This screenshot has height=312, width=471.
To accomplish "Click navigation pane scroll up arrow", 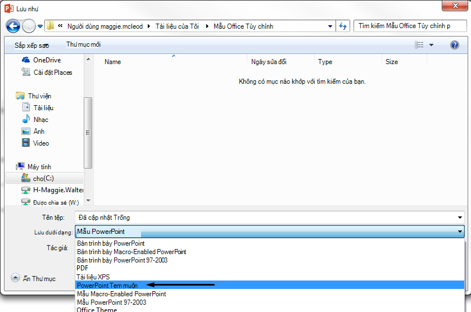I will click(88, 59).
